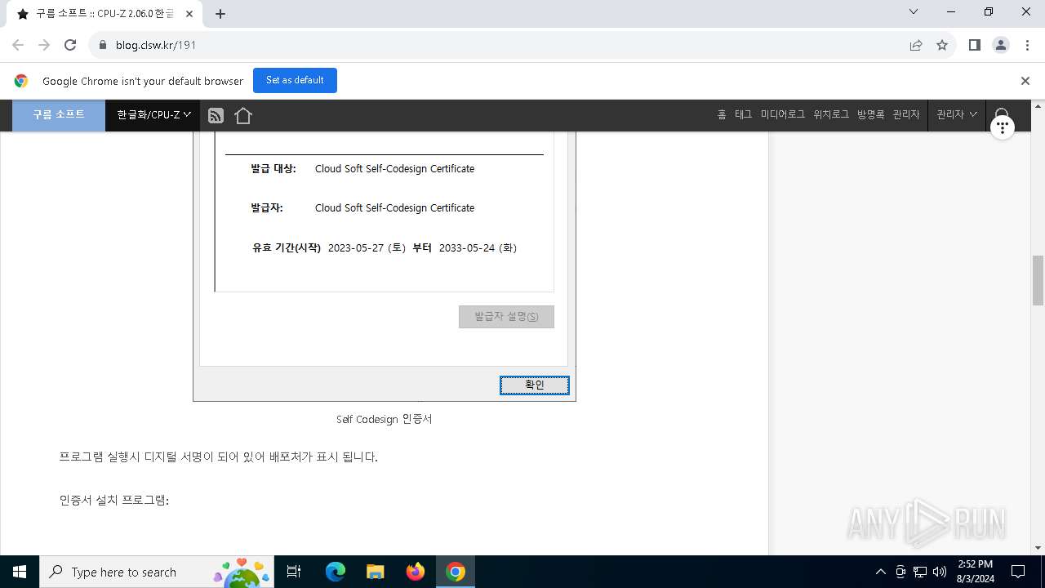Switch to Chrome taskbar icon
This screenshot has height=588, width=1045.
pyautogui.click(x=456, y=572)
